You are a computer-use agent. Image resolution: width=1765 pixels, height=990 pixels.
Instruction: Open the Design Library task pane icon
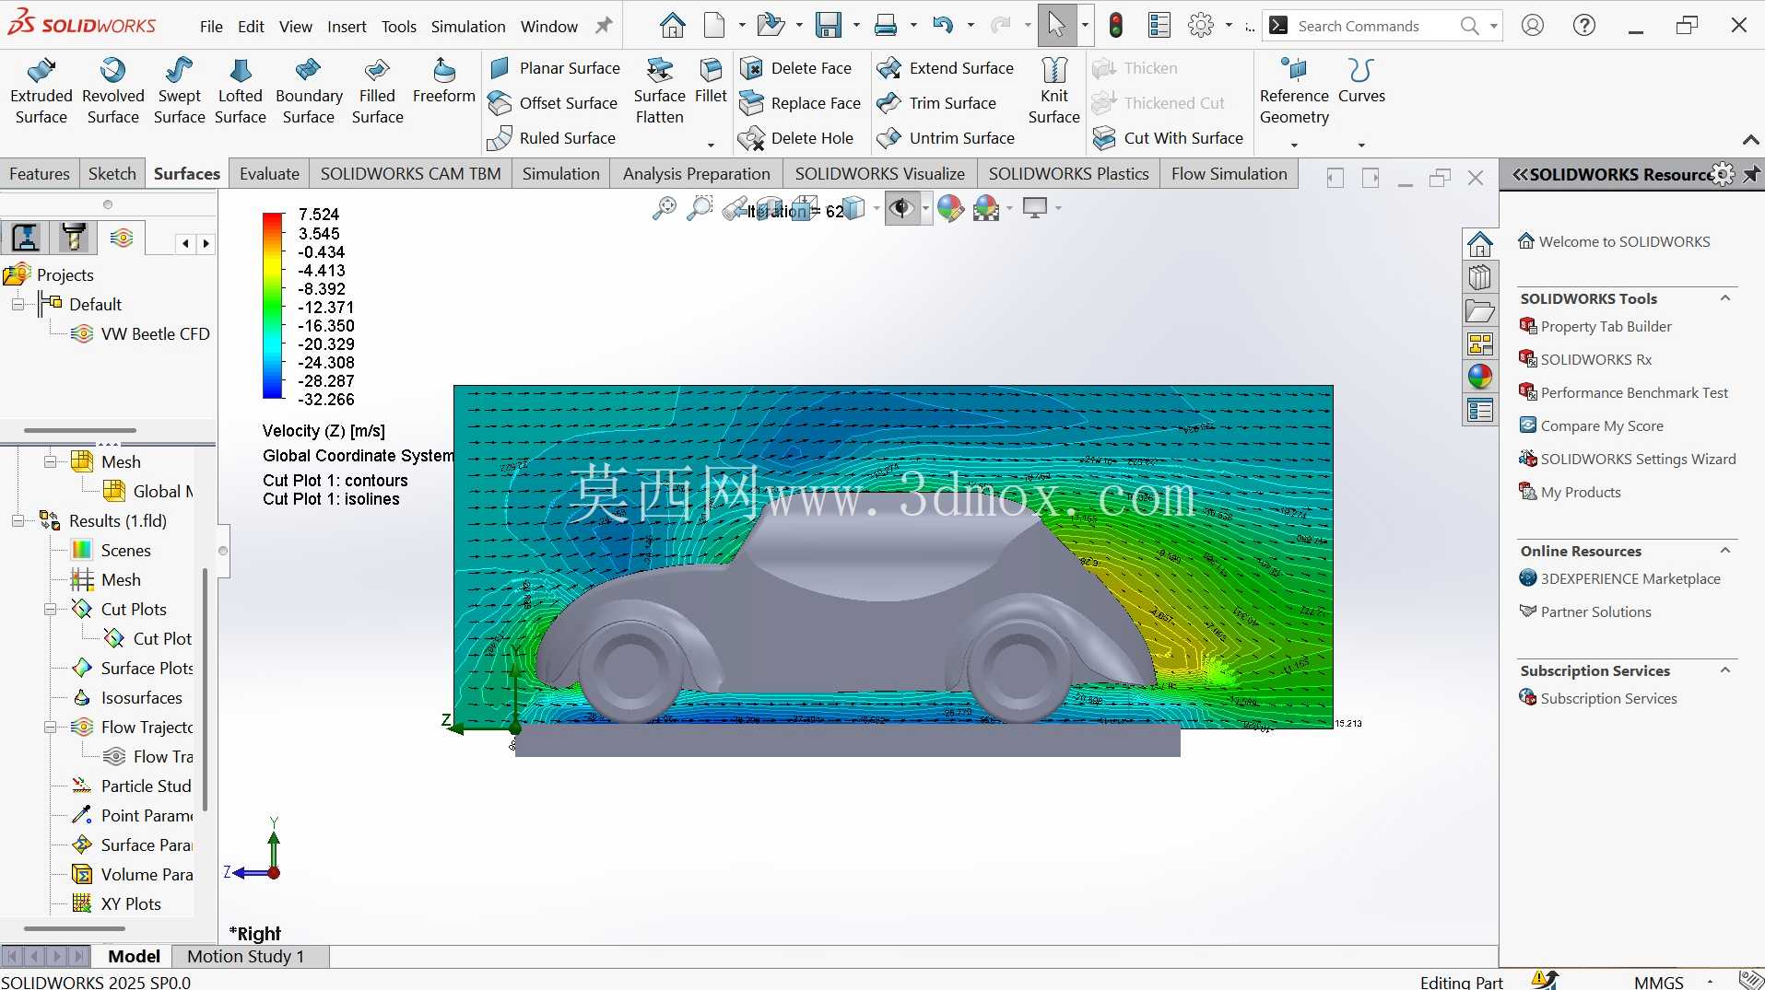[1479, 278]
